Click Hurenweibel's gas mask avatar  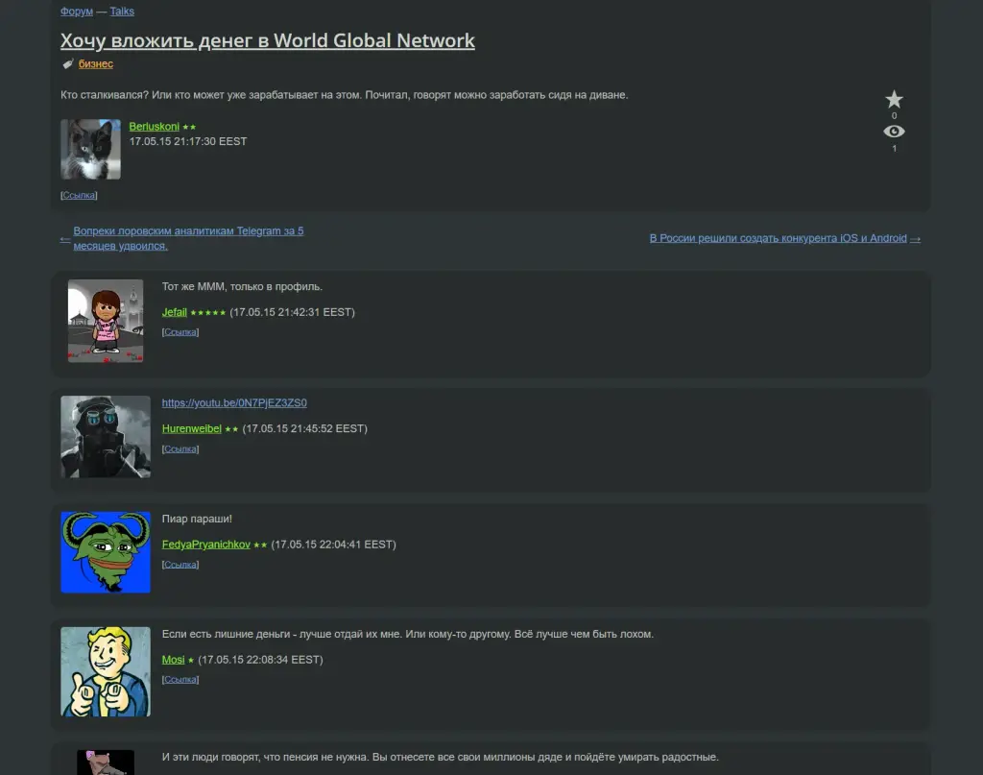106,436
